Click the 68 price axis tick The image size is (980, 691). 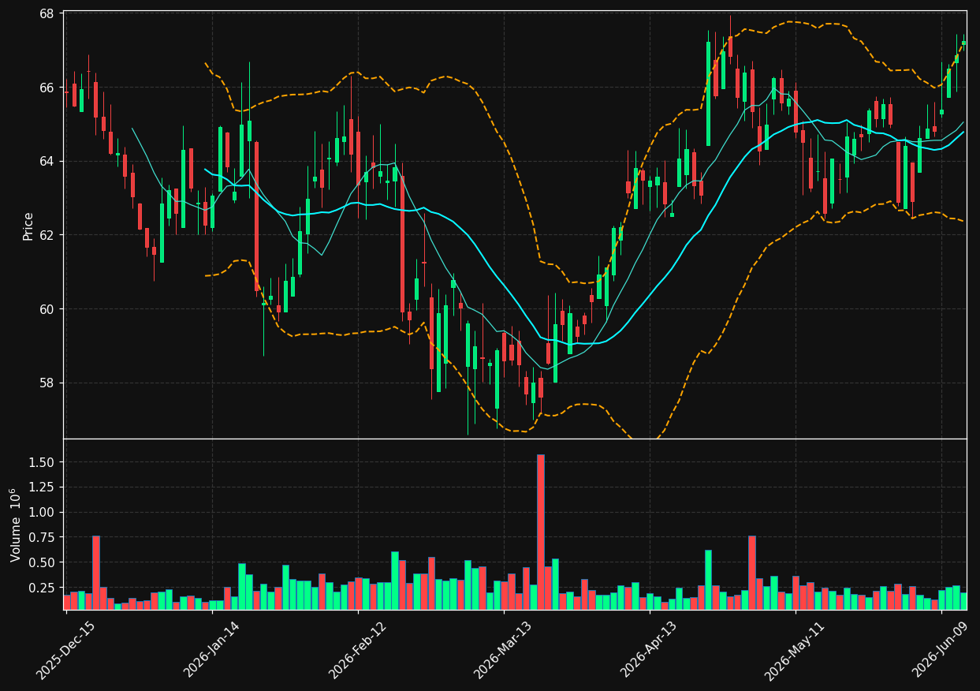point(47,13)
